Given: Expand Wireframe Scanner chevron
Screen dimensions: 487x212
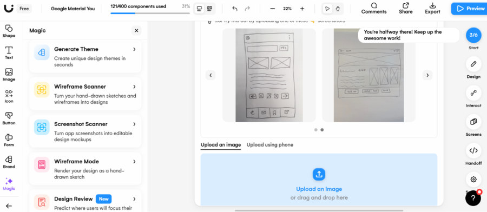Looking at the screenshot, I should click(134, 87).
